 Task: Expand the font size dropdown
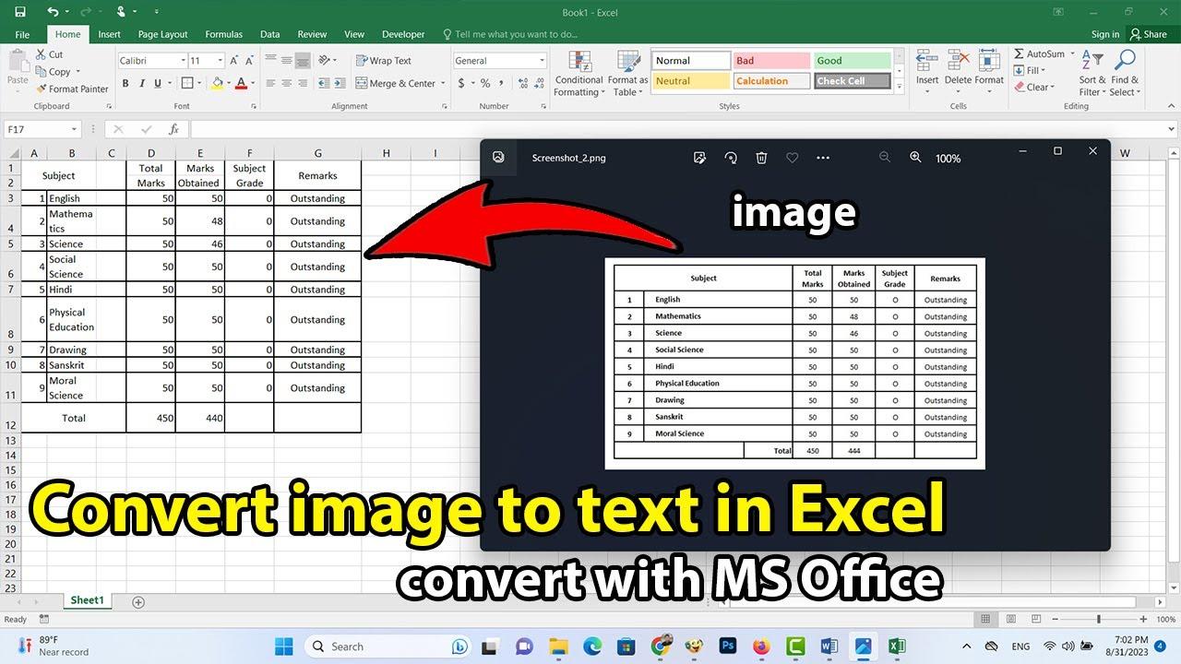point(220,61)
